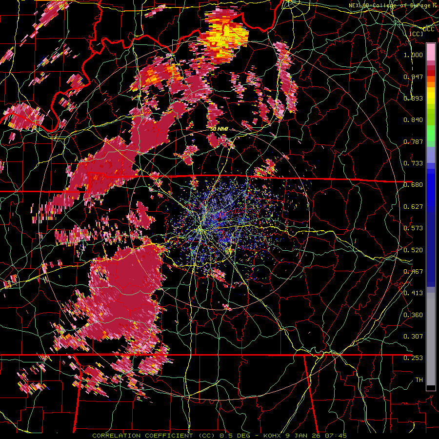Screen dimensions: 439x439
Task: Select the gray segment of the color bar
Action: [431, 339]
